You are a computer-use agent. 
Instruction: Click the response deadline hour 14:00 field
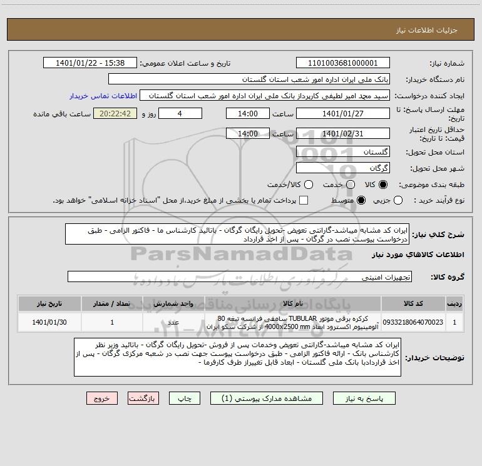(x=248, y=113)
